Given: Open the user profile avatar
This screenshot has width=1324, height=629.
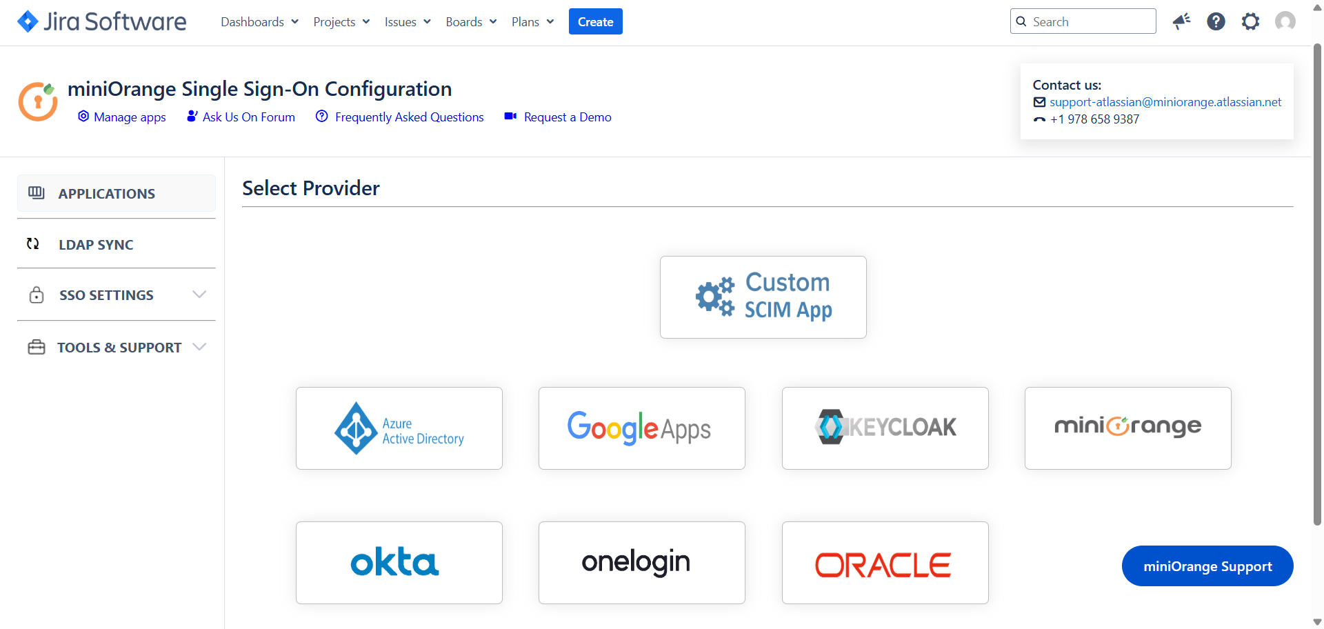Looking at the screenshot, I should pyautogui.click(x=1285, y=22).
